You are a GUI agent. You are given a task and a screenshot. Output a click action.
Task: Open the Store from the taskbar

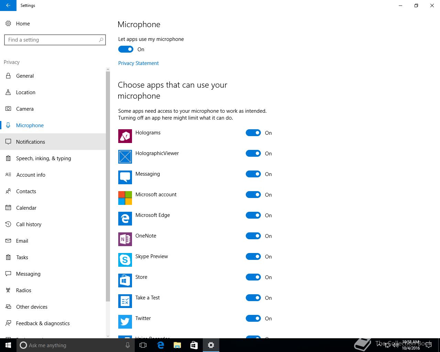click(x=194, y=345)
